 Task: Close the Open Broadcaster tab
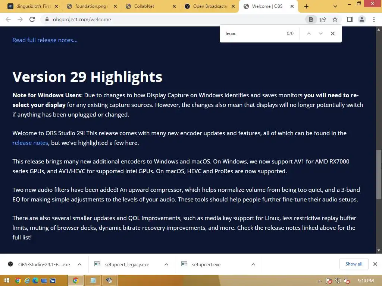[233, 6]
